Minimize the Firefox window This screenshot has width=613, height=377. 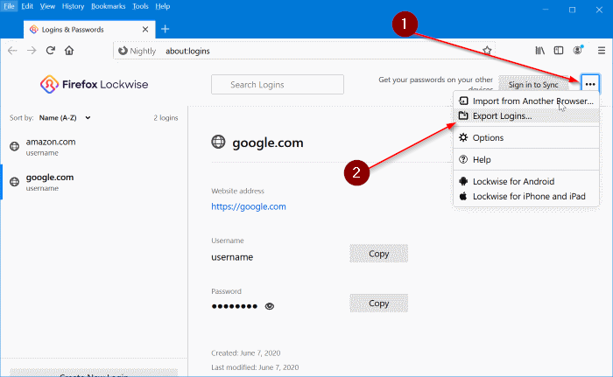546,10
